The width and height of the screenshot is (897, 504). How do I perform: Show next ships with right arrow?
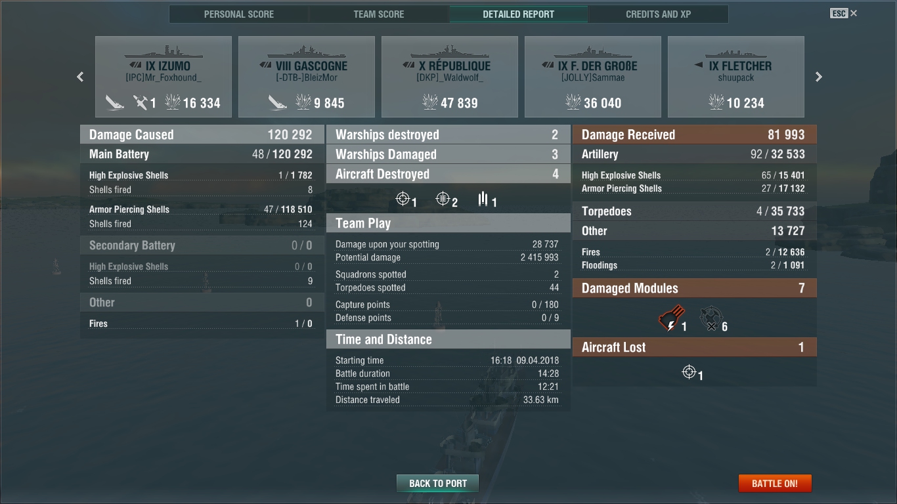(818, 77)
